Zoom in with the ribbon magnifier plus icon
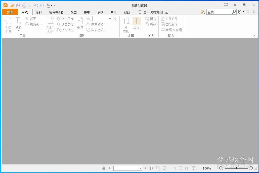259x173 pixels. 115,19
